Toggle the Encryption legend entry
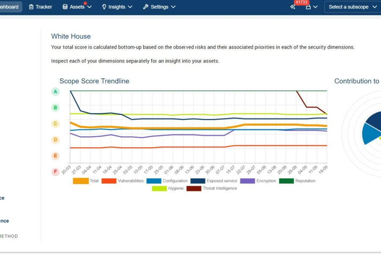Image resolution: width=381 pixels, height=254 pixels. [x=258, y=181]
